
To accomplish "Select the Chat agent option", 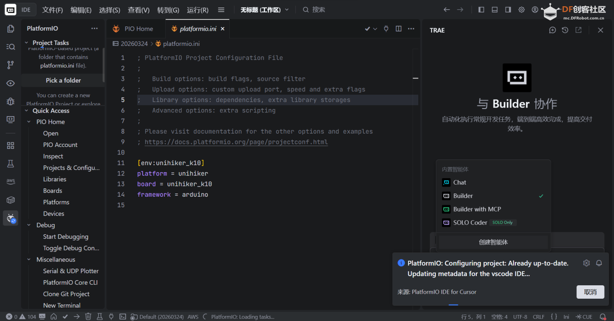I will click(460, 182).
